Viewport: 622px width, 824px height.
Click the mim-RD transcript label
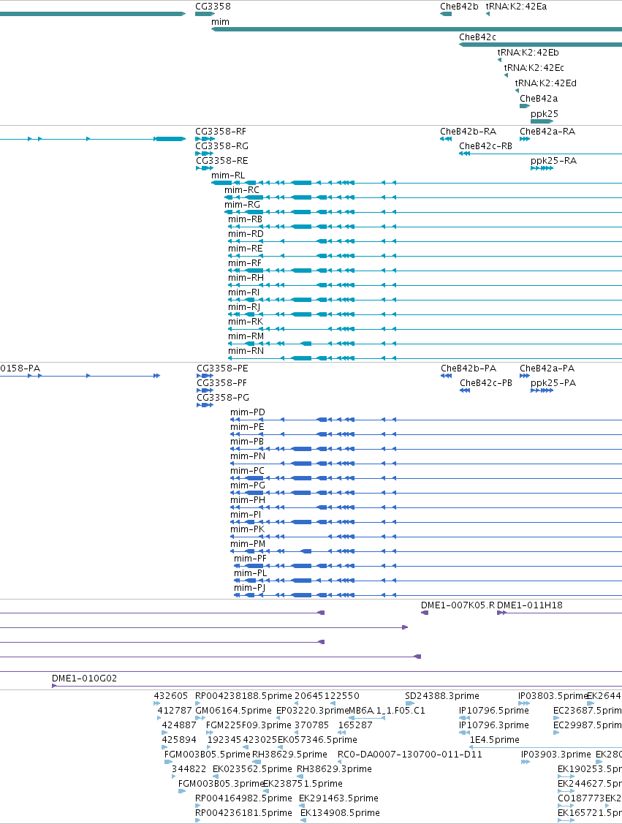[246, 234]
